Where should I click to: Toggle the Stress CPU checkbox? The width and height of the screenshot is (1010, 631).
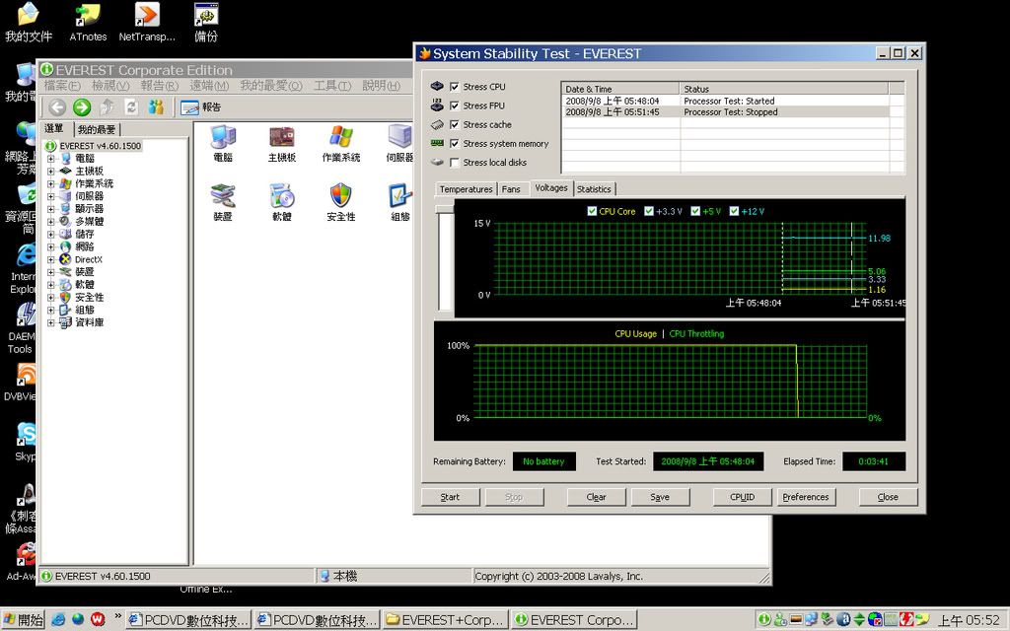coord(455,87)
